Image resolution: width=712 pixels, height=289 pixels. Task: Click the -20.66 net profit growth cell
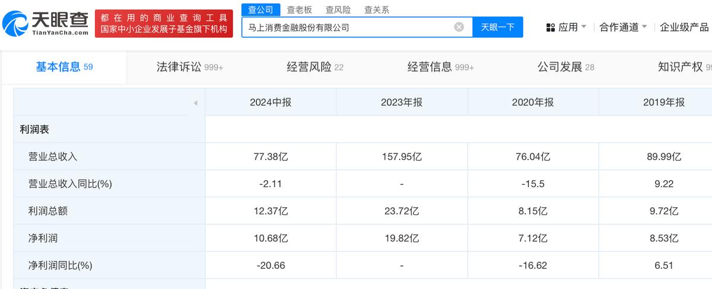point(271,265)
